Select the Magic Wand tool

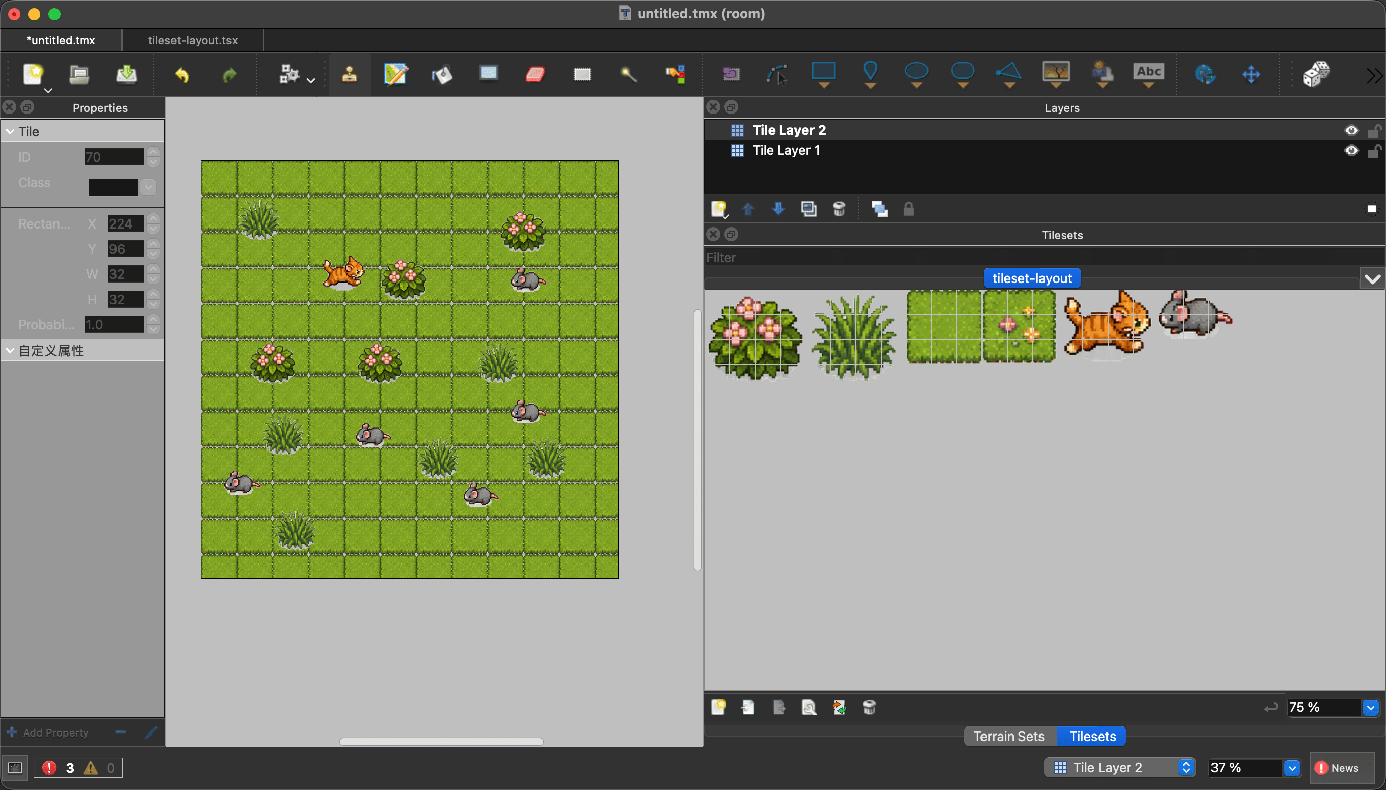629,74
